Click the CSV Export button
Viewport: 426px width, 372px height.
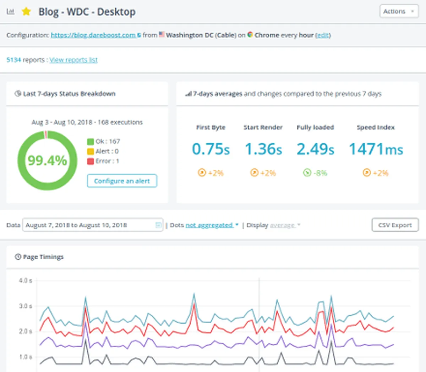click(395, 225)
